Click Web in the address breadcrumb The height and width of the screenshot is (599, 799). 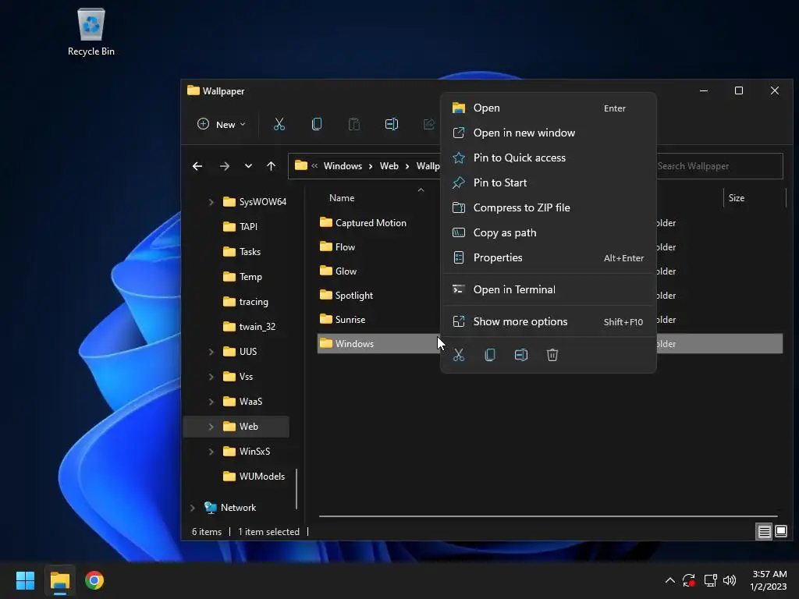click(389, 166)
